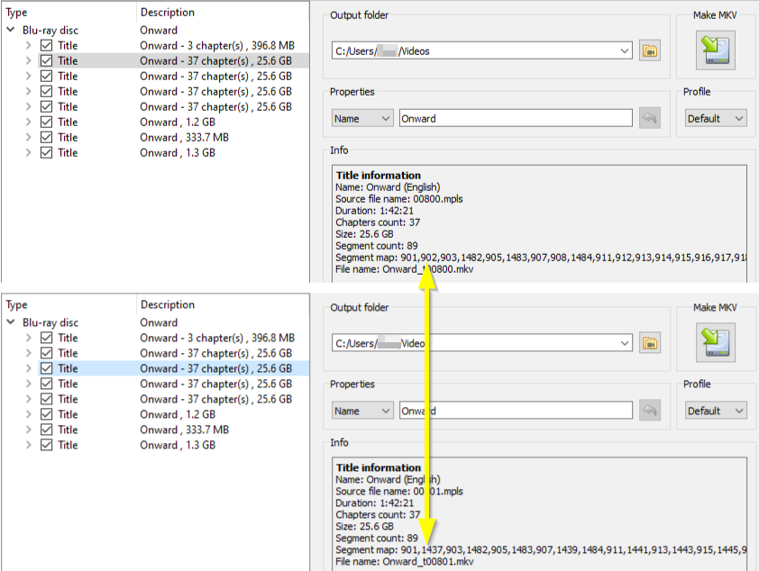Select 'Onward, 1.2 GB' description in lower panel
The width and height of the screenshot is (759, 571).
pos(178,414)
